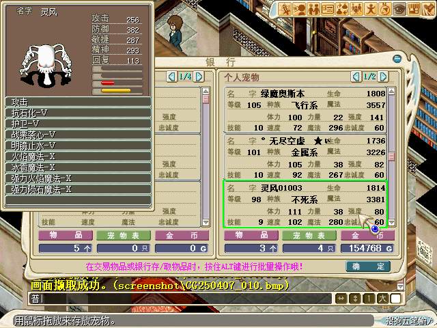Select the pet 无尽空虚
437x328 pixels.
click(305, 157)
